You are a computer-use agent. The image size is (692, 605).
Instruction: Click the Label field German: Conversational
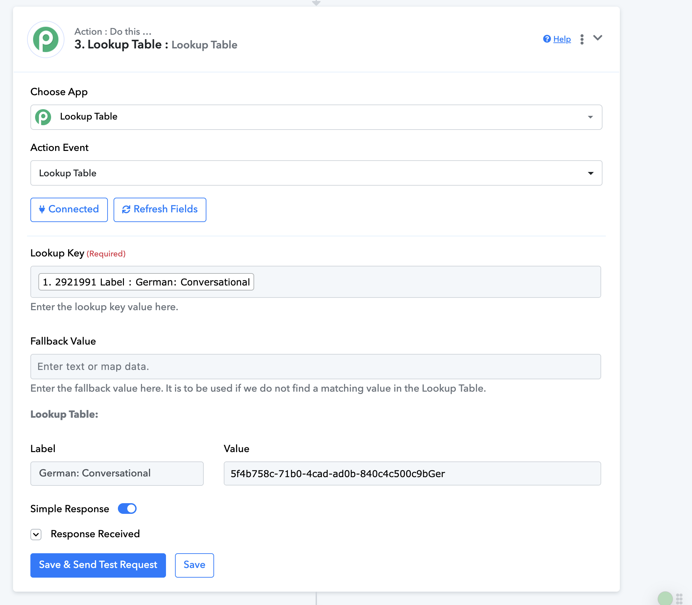117,473
